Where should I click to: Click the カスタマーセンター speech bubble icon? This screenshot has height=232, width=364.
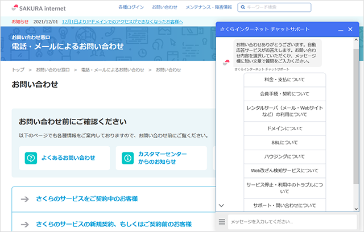point(127,158)
